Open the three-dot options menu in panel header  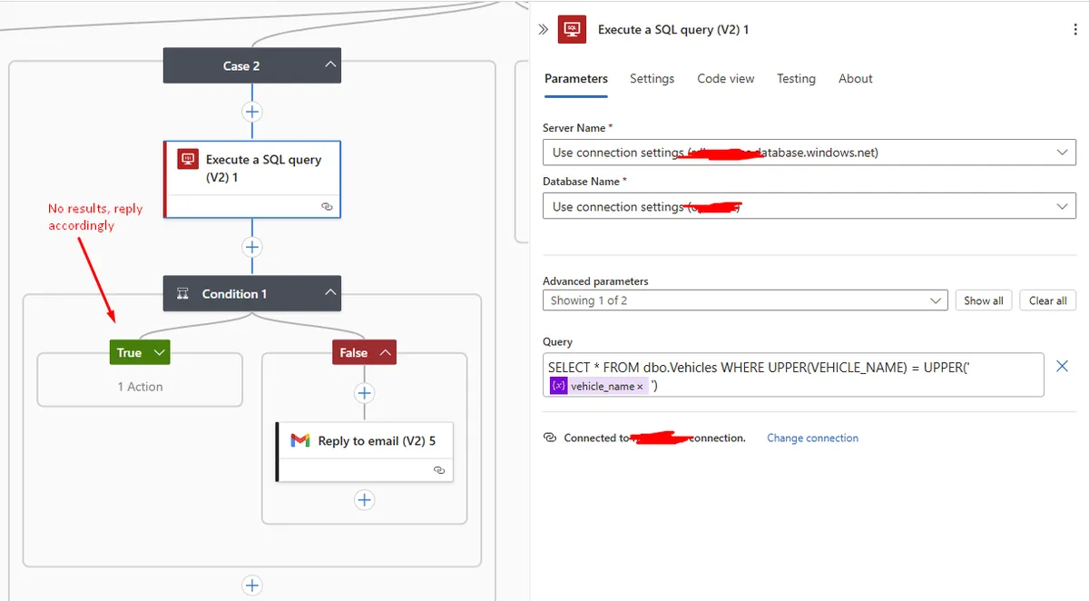1075,29
